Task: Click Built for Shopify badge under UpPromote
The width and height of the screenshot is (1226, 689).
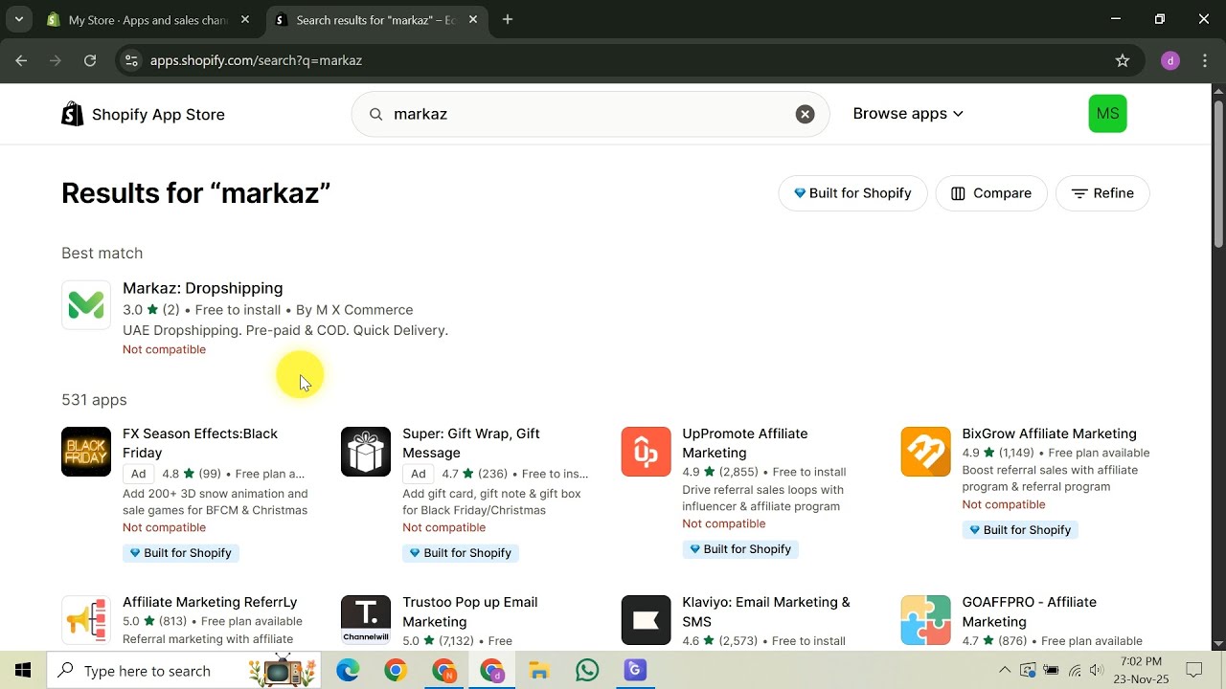Action: (x=740, y=549)
